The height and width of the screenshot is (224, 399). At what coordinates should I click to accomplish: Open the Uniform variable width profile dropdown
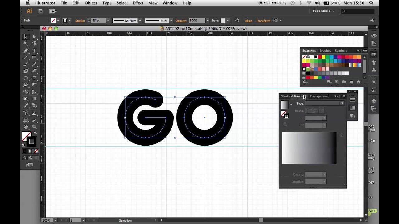pos(140,21)
